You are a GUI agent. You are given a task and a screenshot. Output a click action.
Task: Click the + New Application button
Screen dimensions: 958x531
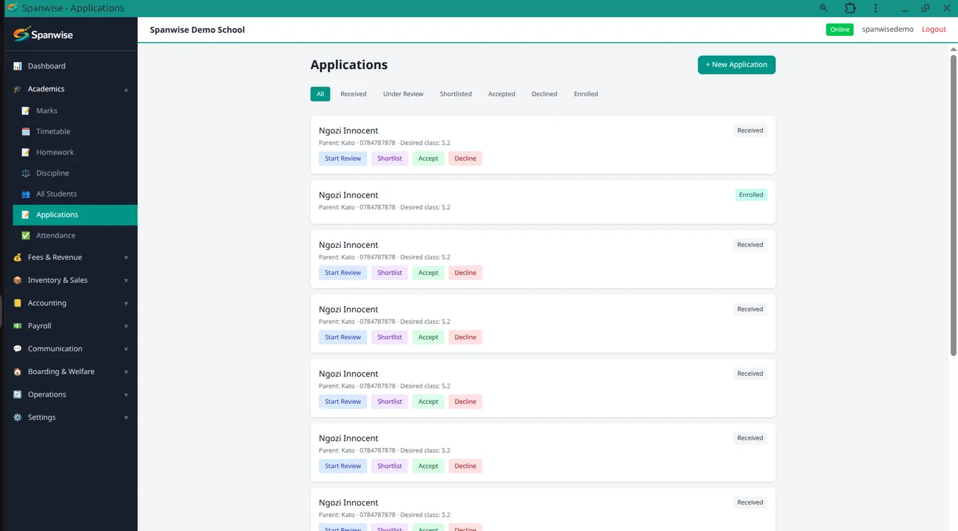[736, 65]
